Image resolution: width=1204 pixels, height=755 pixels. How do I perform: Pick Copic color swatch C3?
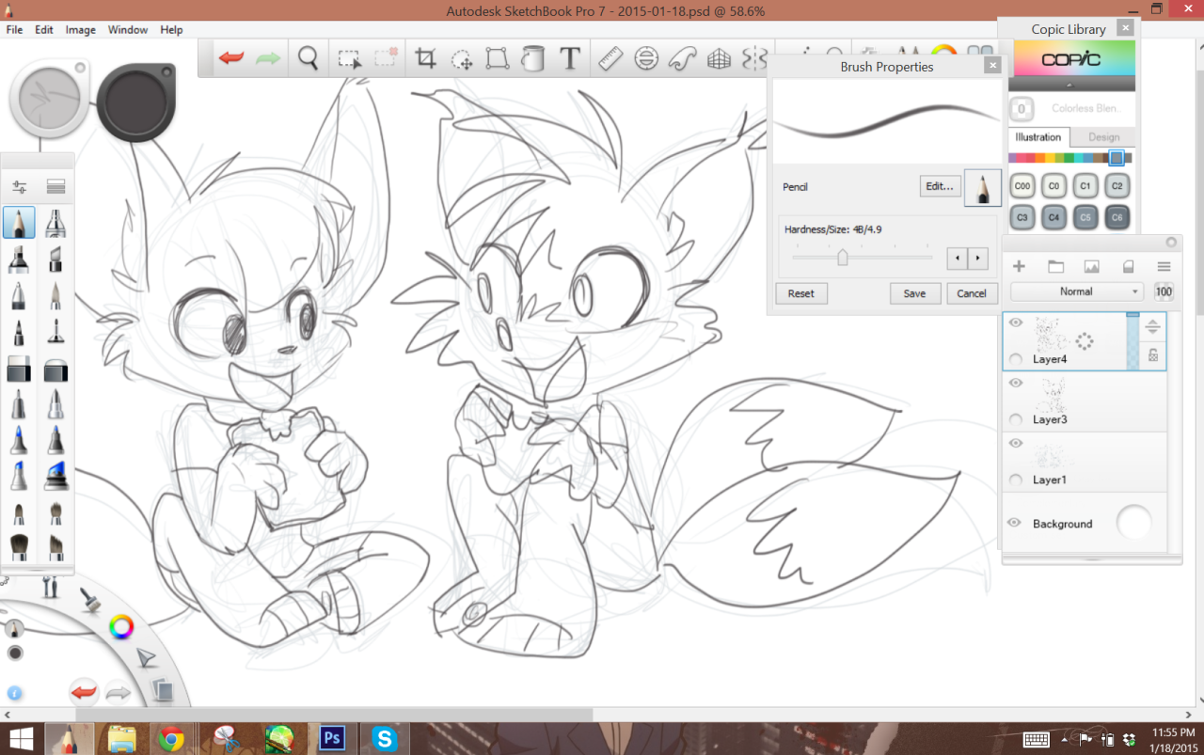(x=1023, y=217)
